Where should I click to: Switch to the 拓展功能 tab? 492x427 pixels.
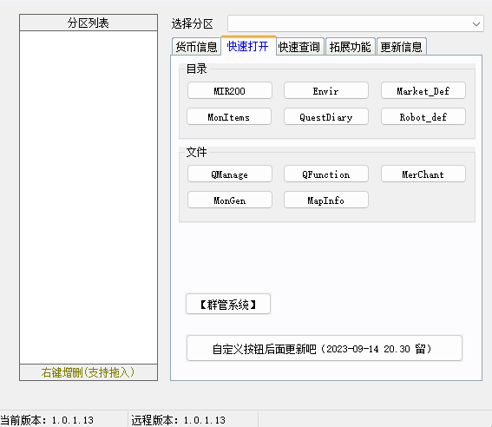[351, 47]
